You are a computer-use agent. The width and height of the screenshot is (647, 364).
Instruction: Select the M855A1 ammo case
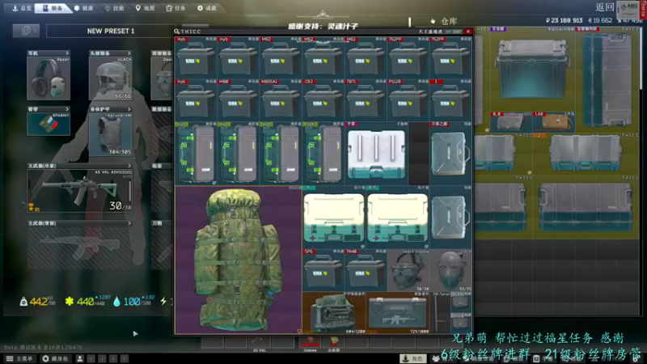[281, 100]
